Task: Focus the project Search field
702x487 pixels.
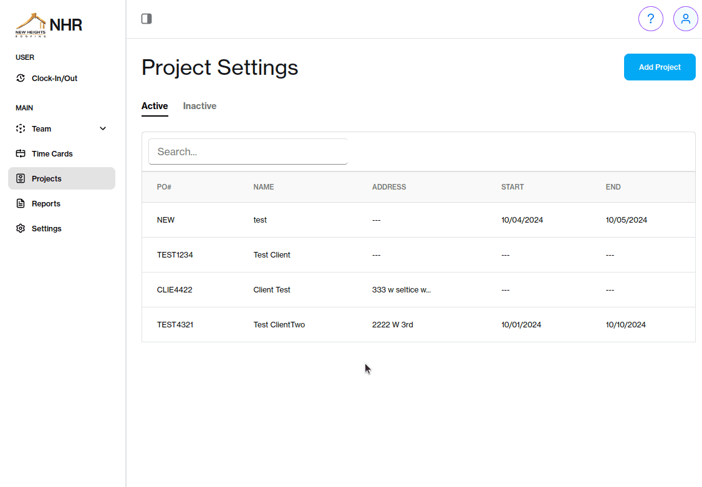Action: point(248,152)
